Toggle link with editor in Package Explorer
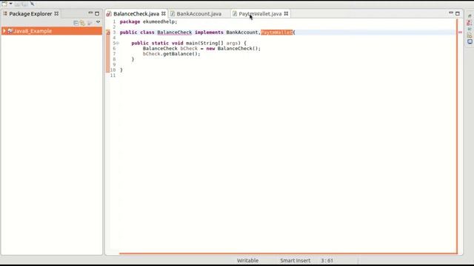 click(82, 23)
